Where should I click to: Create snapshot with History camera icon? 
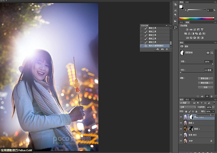(x=162, y=49)
